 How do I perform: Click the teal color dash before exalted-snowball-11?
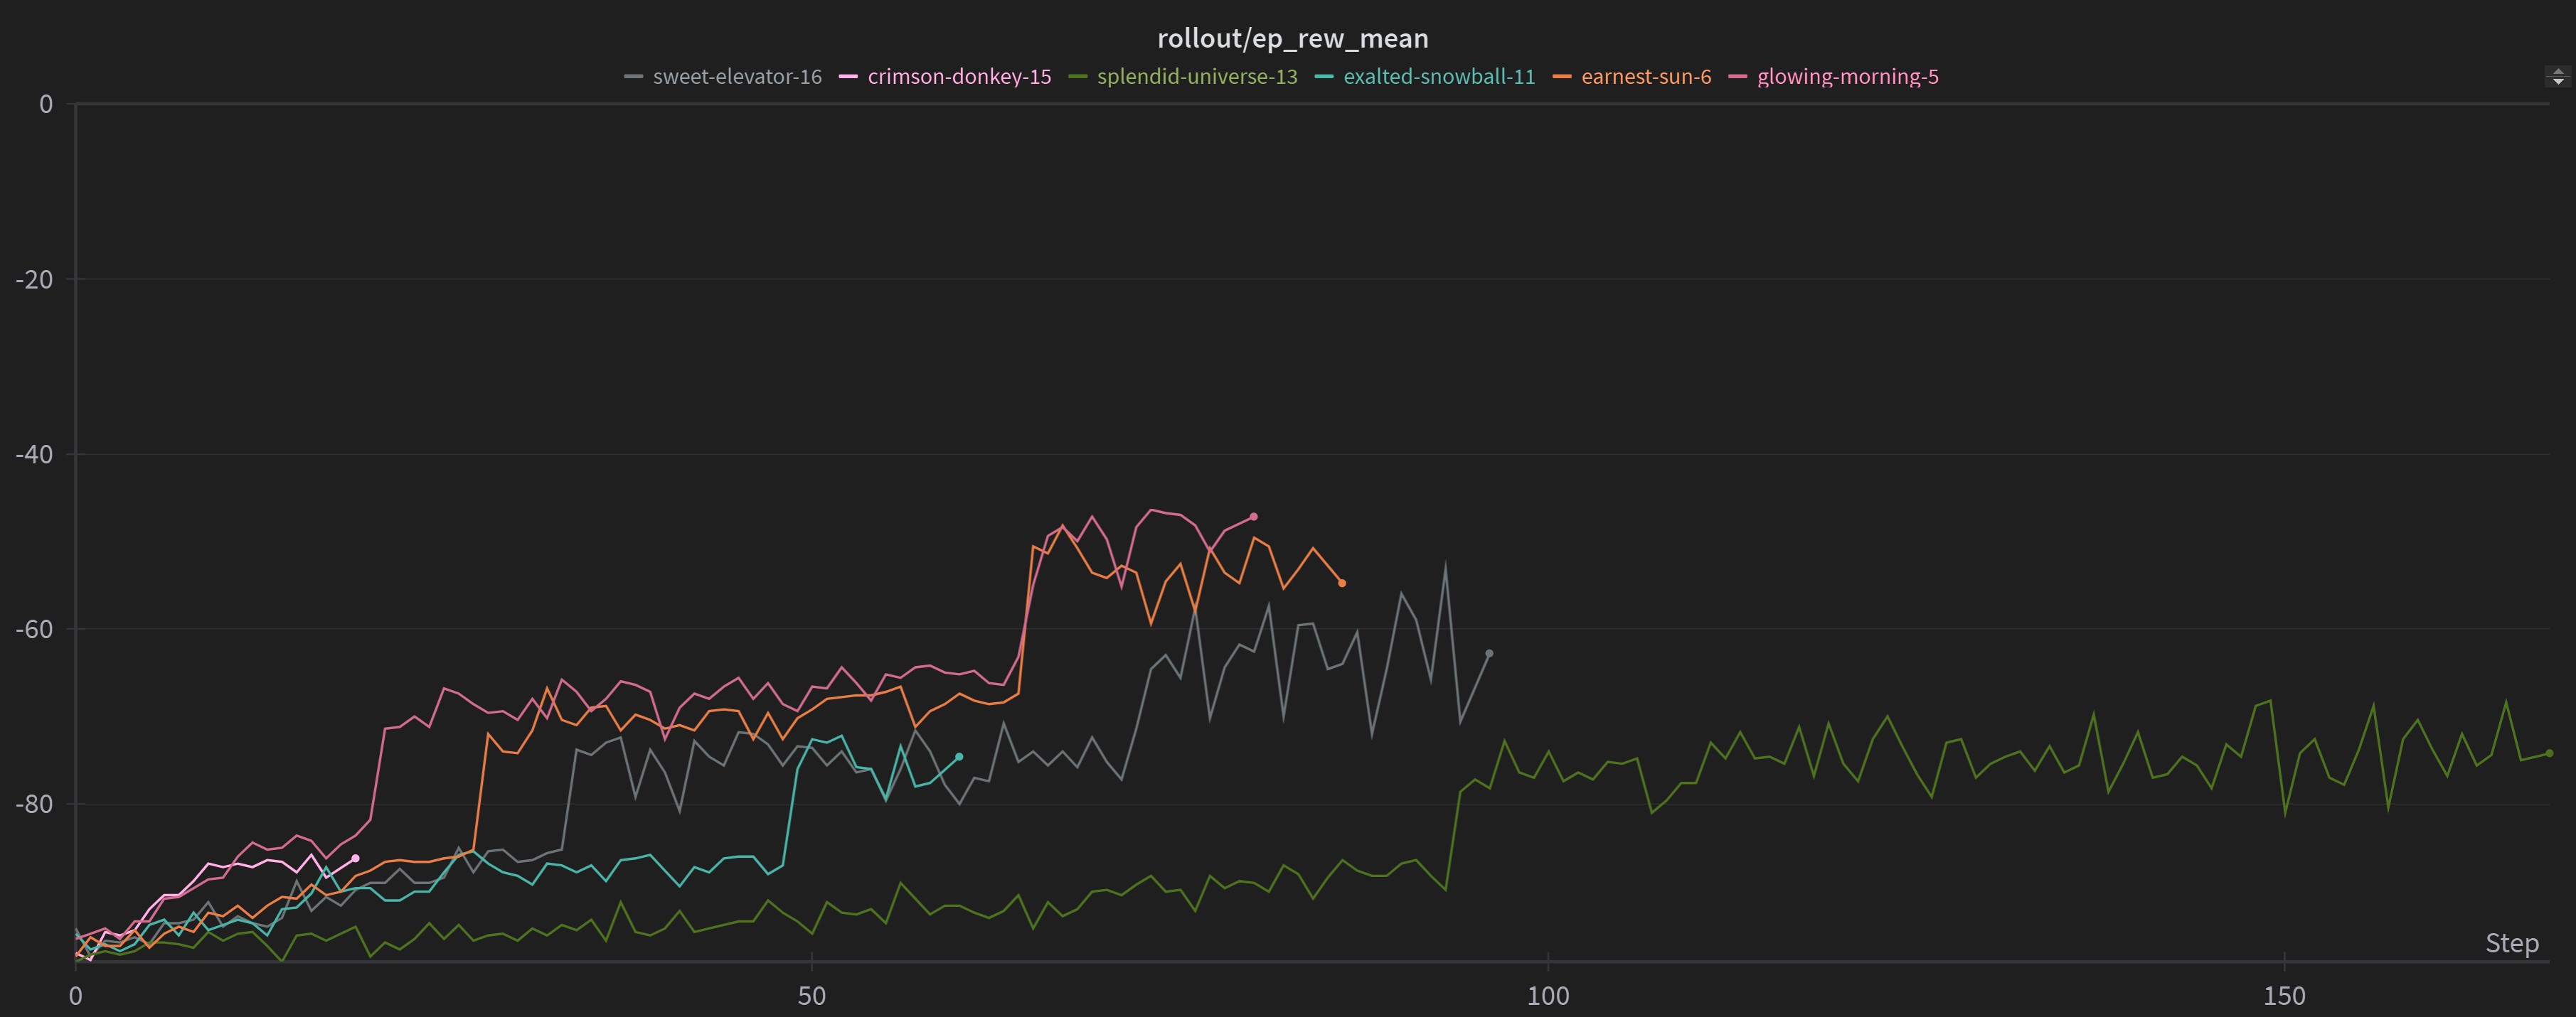click(x=1324, y=77)
